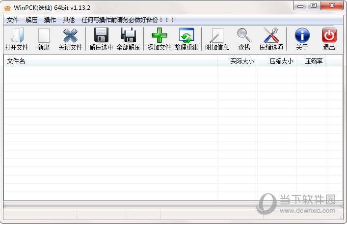Close the WinPCK window
Screen dimensions: 347x225
coord(332,6)
